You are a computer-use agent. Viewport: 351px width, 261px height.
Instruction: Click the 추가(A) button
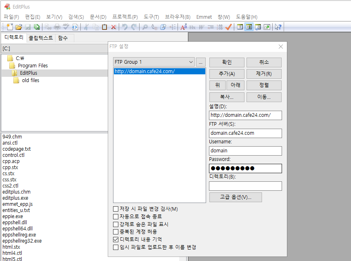point(227,74)
